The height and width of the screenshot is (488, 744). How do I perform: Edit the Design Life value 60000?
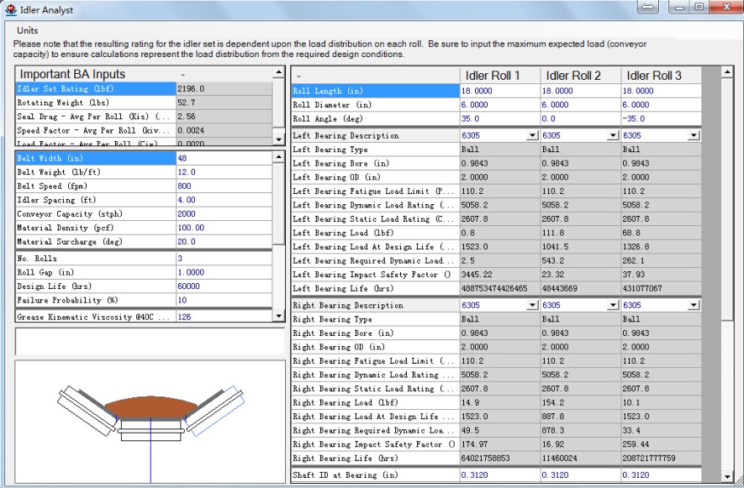pyautogui.click(x=224, y=286)
